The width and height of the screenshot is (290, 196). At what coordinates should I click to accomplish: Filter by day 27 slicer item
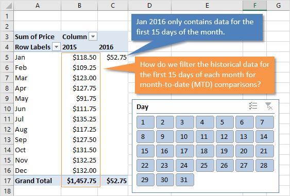tap(245, 165)
